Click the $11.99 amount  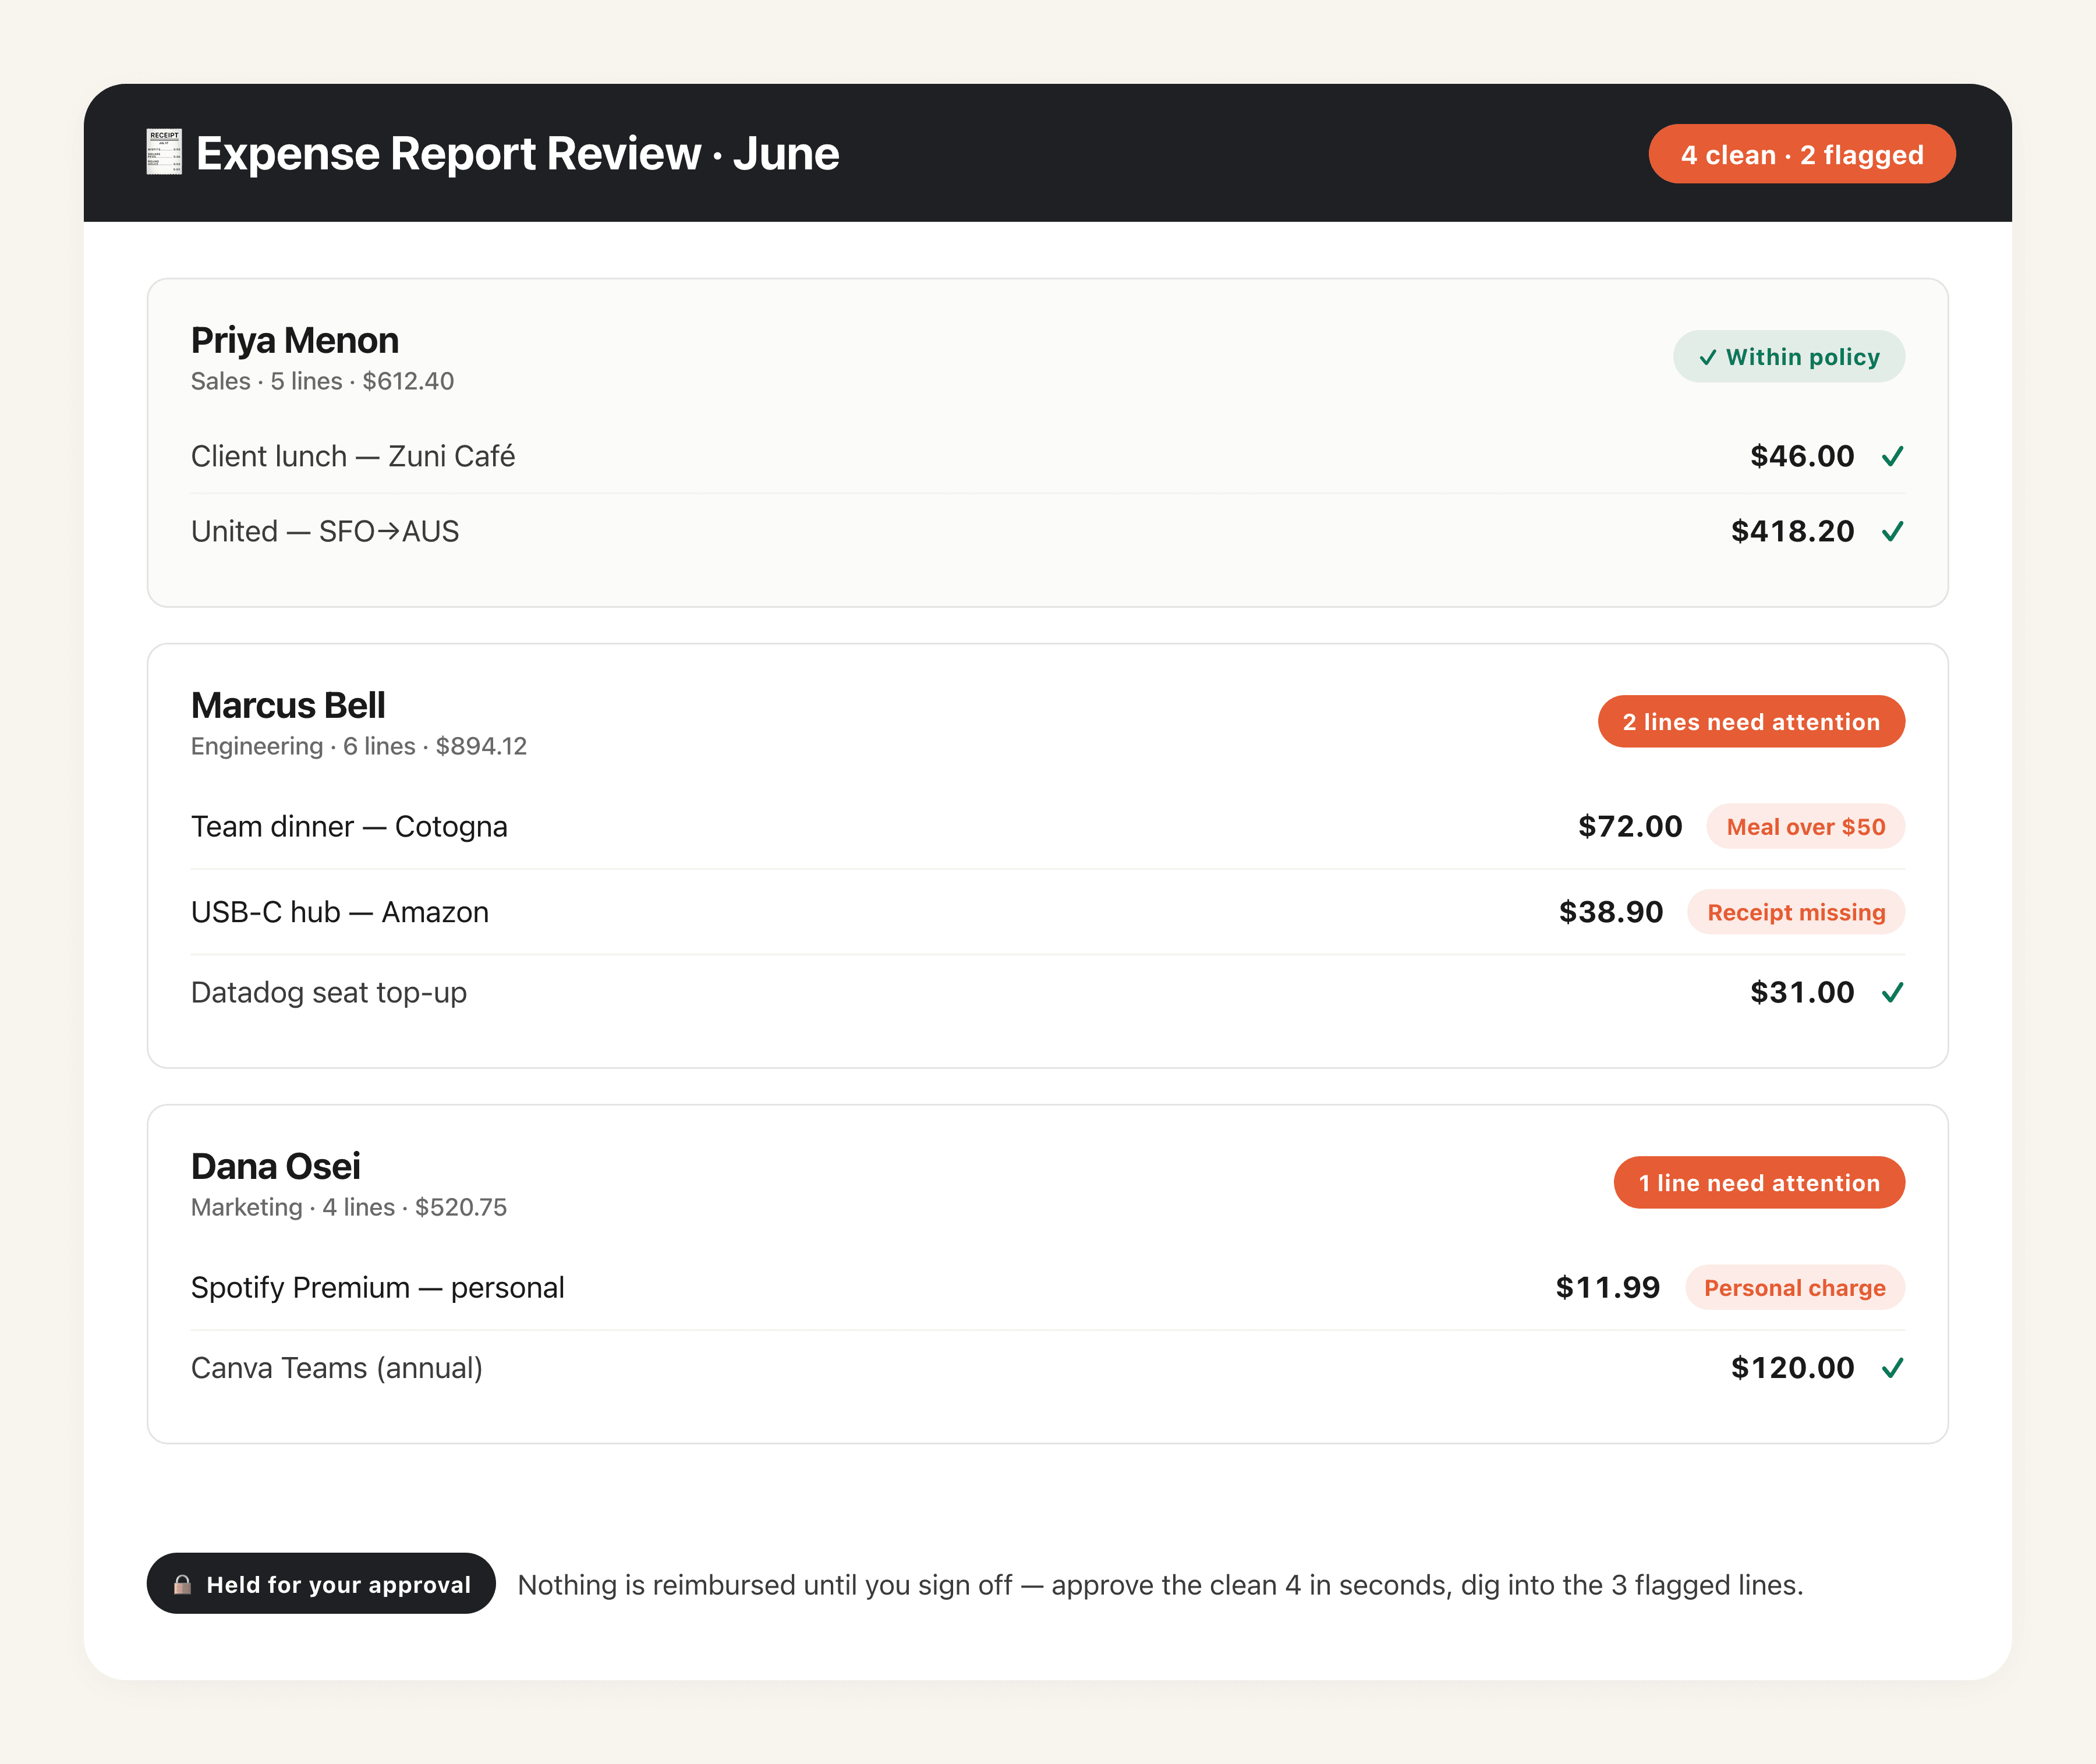click(1608, 1288)
